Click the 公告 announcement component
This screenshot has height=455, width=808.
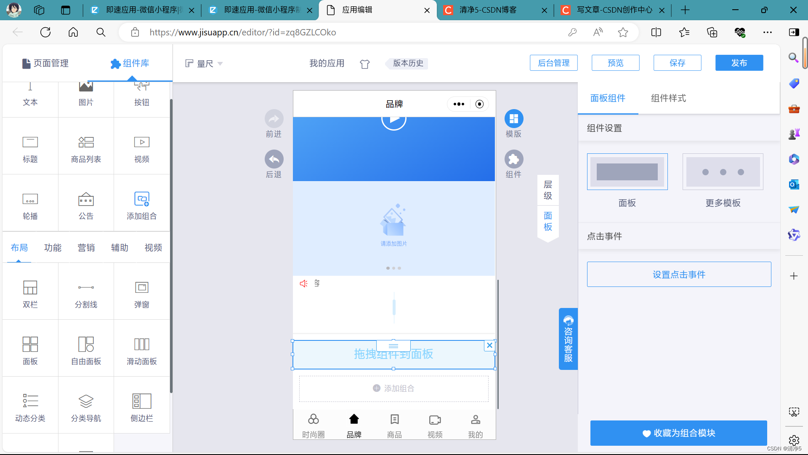point(86,205)
